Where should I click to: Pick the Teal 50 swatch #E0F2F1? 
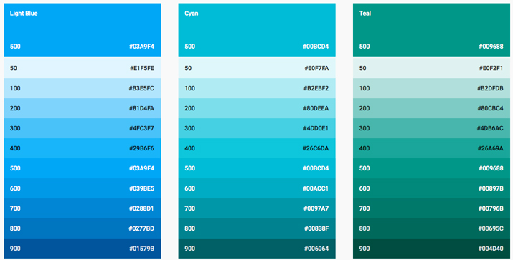tap(431, 68)
